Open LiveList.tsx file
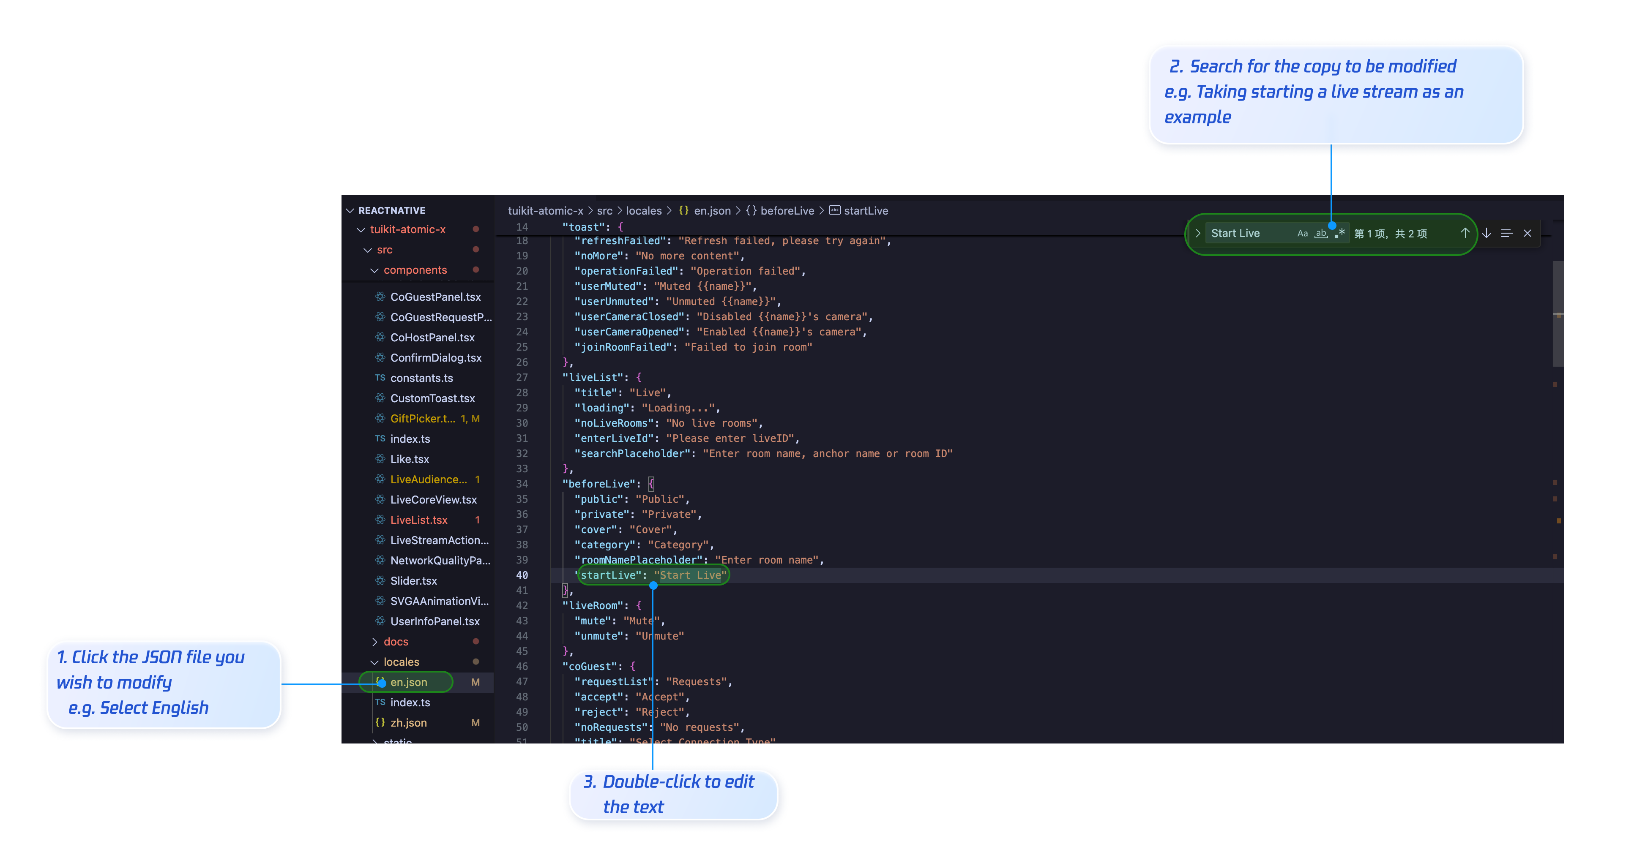This screenshot has height=866, width=1645. point(419,520)
